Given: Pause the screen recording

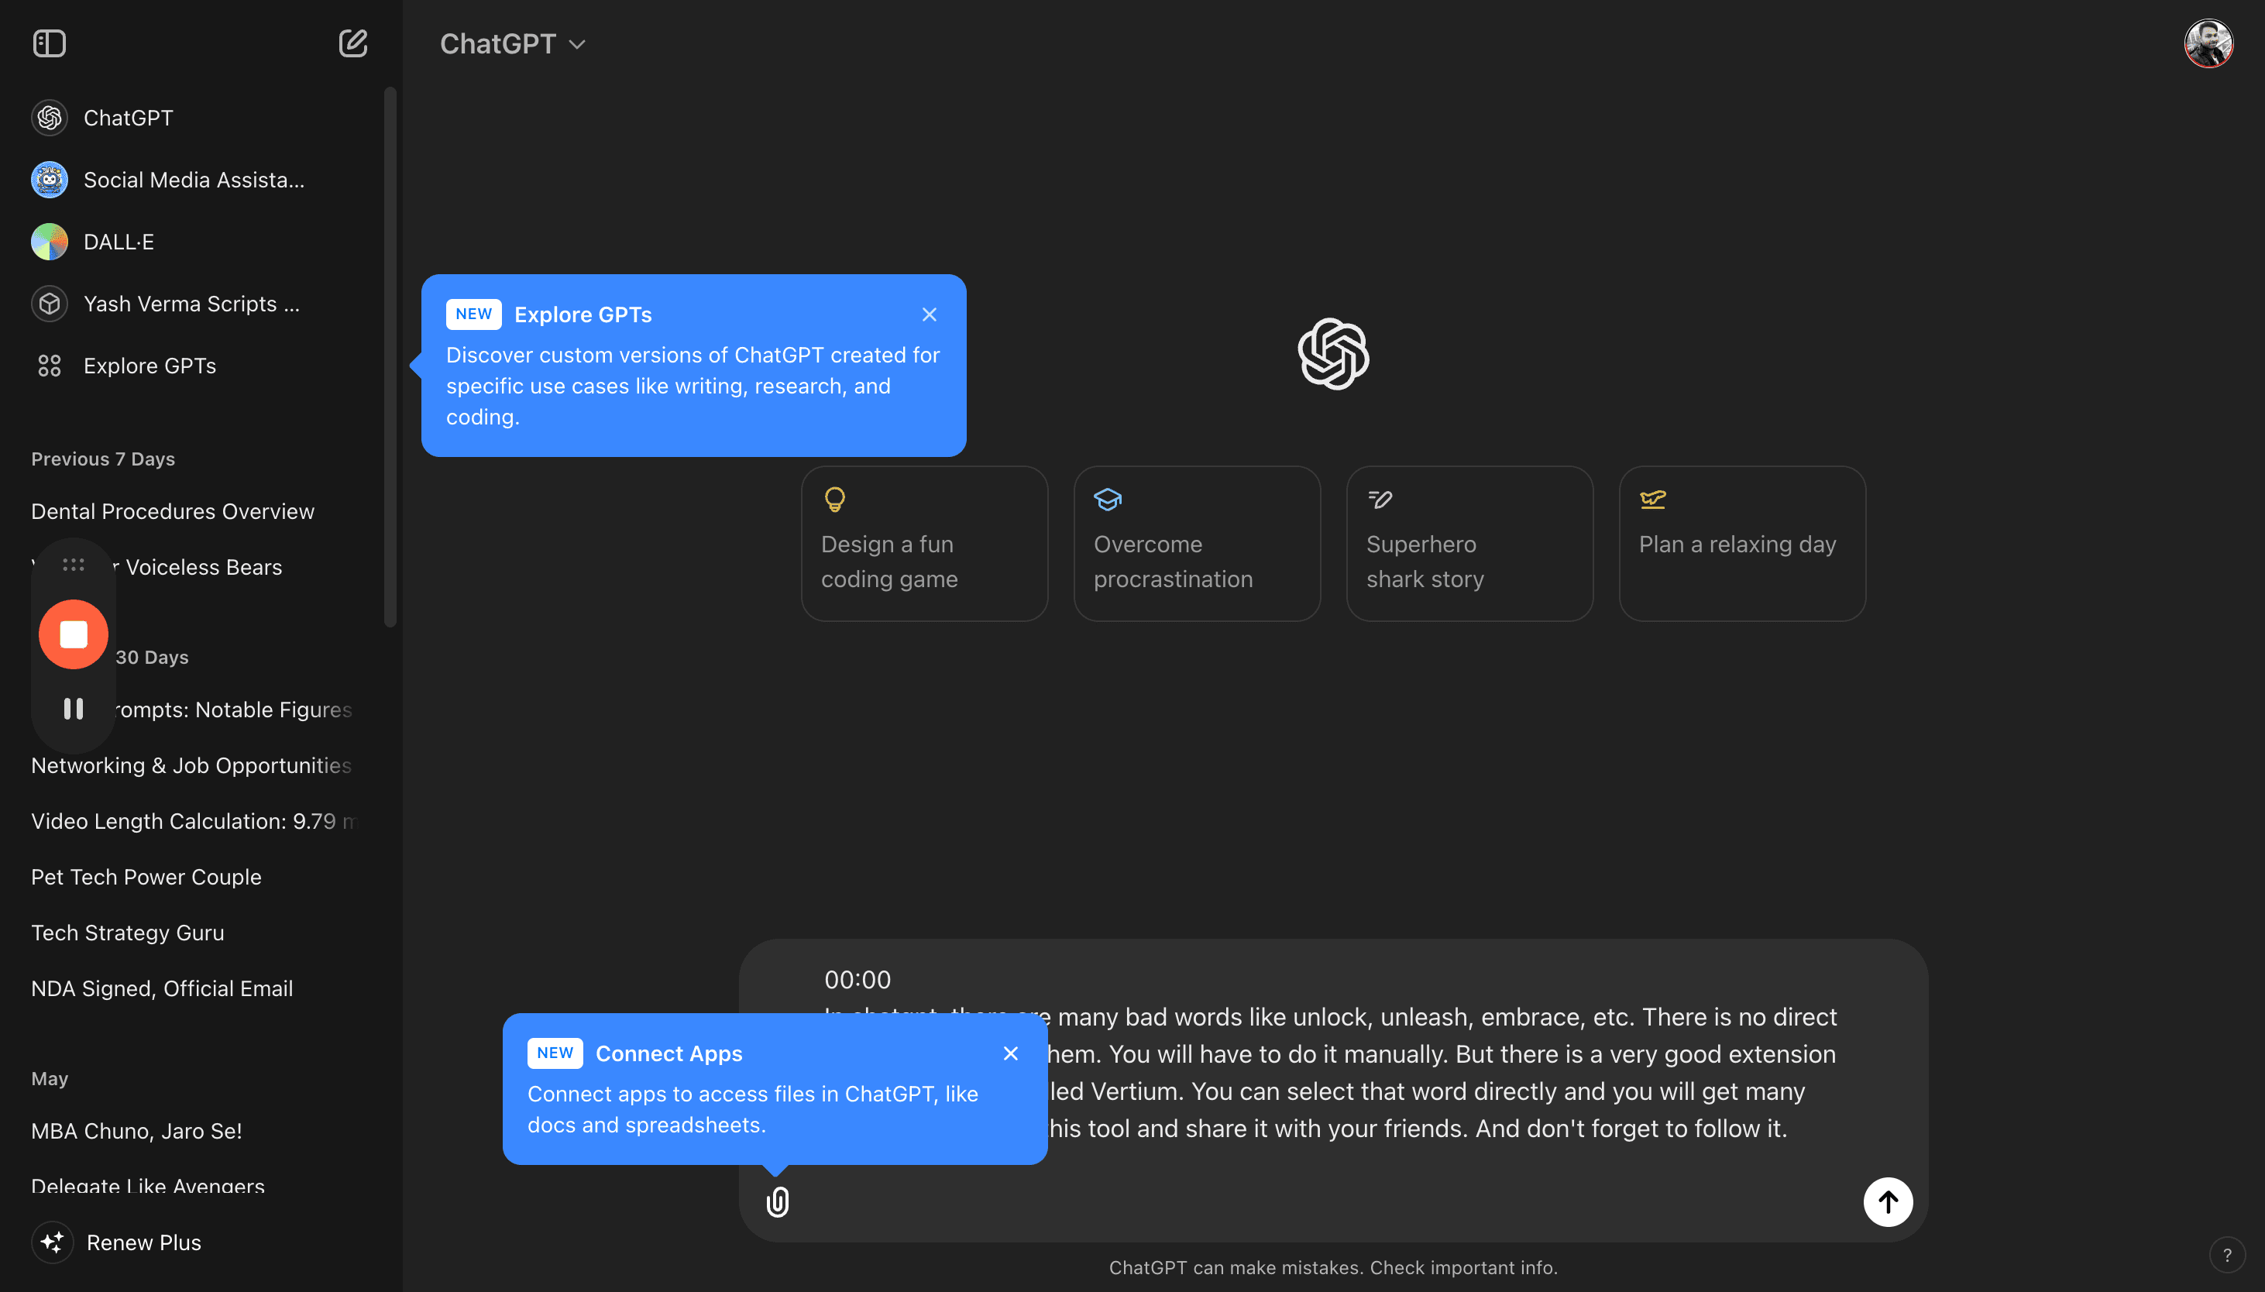Looking at the screenshot, I should pos(74,708).
